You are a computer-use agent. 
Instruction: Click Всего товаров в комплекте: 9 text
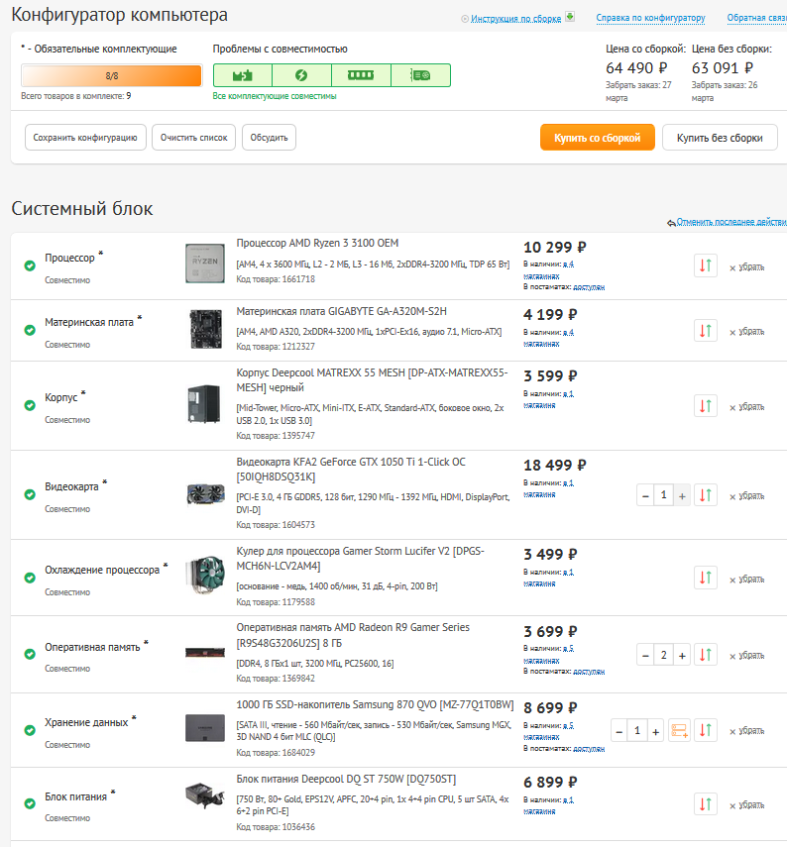tap(75, 96)
